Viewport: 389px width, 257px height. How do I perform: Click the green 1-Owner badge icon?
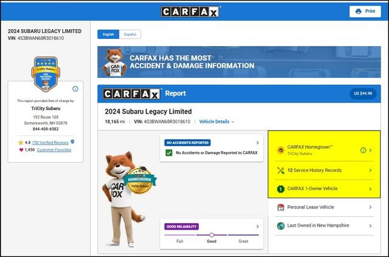[x=281, y=189]
